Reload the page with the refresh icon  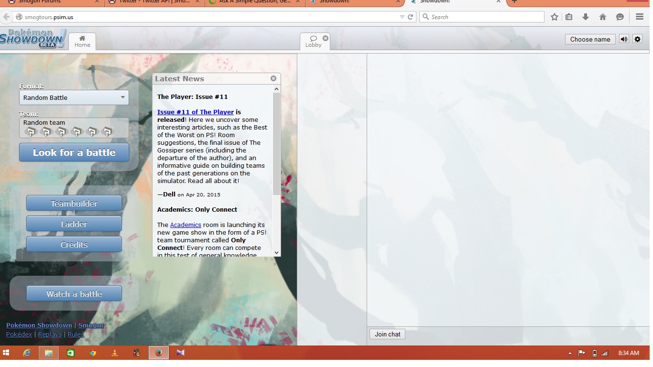410,17
